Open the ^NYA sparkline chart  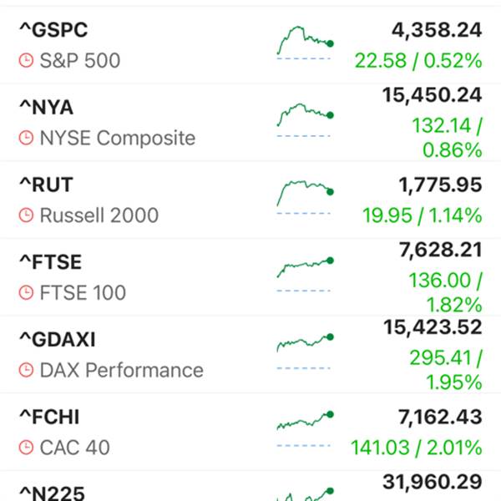(x=305, y=120)
